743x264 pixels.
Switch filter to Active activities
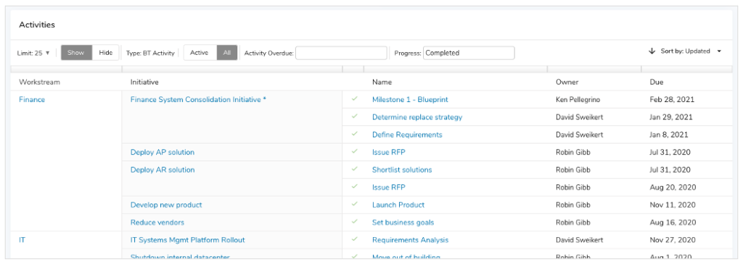pos(199,53)
